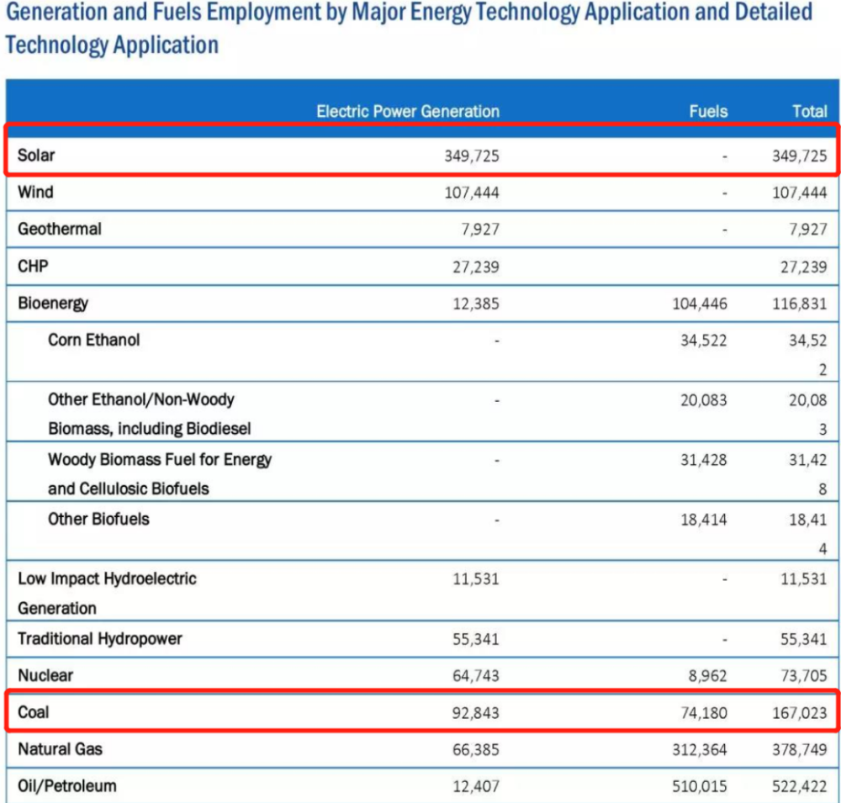Viewport: 841px width, 803px height.
Task: Click the "Other Ethanol/Non-Woody Biomass" row label
Action: [x=150, y=414]
